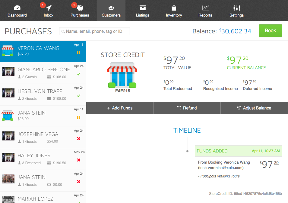Click the Customers group icon

click(x=111, y=8)
